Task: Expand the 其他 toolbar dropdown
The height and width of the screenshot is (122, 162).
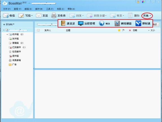Action: [147, 16]
